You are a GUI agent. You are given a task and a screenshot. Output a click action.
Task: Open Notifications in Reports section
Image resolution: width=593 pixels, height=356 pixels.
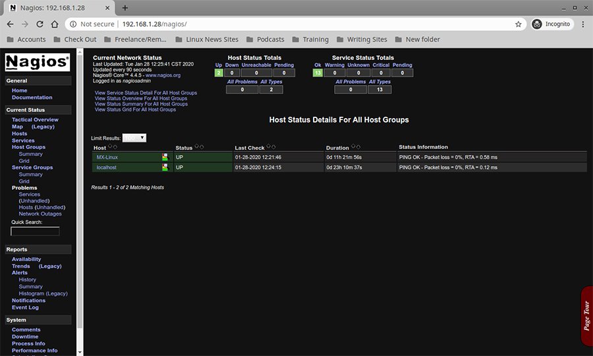(x=28, y=301)
